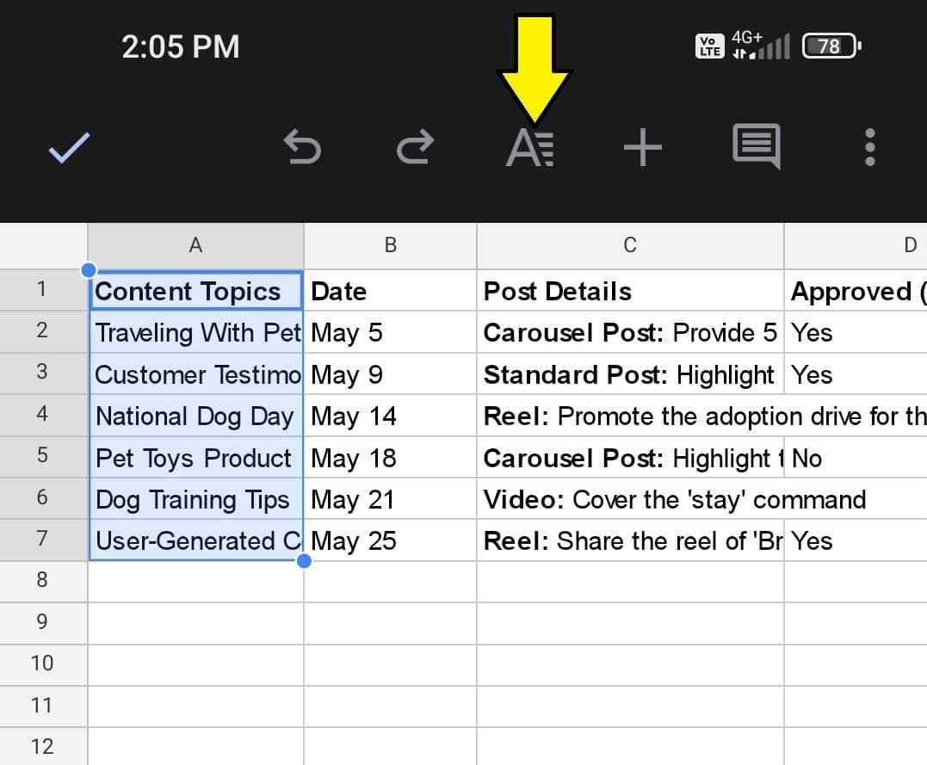The height and width of the screenshot is (765, 927).
Task: Select the 'May 14' date cell
Action: point(390,416)
